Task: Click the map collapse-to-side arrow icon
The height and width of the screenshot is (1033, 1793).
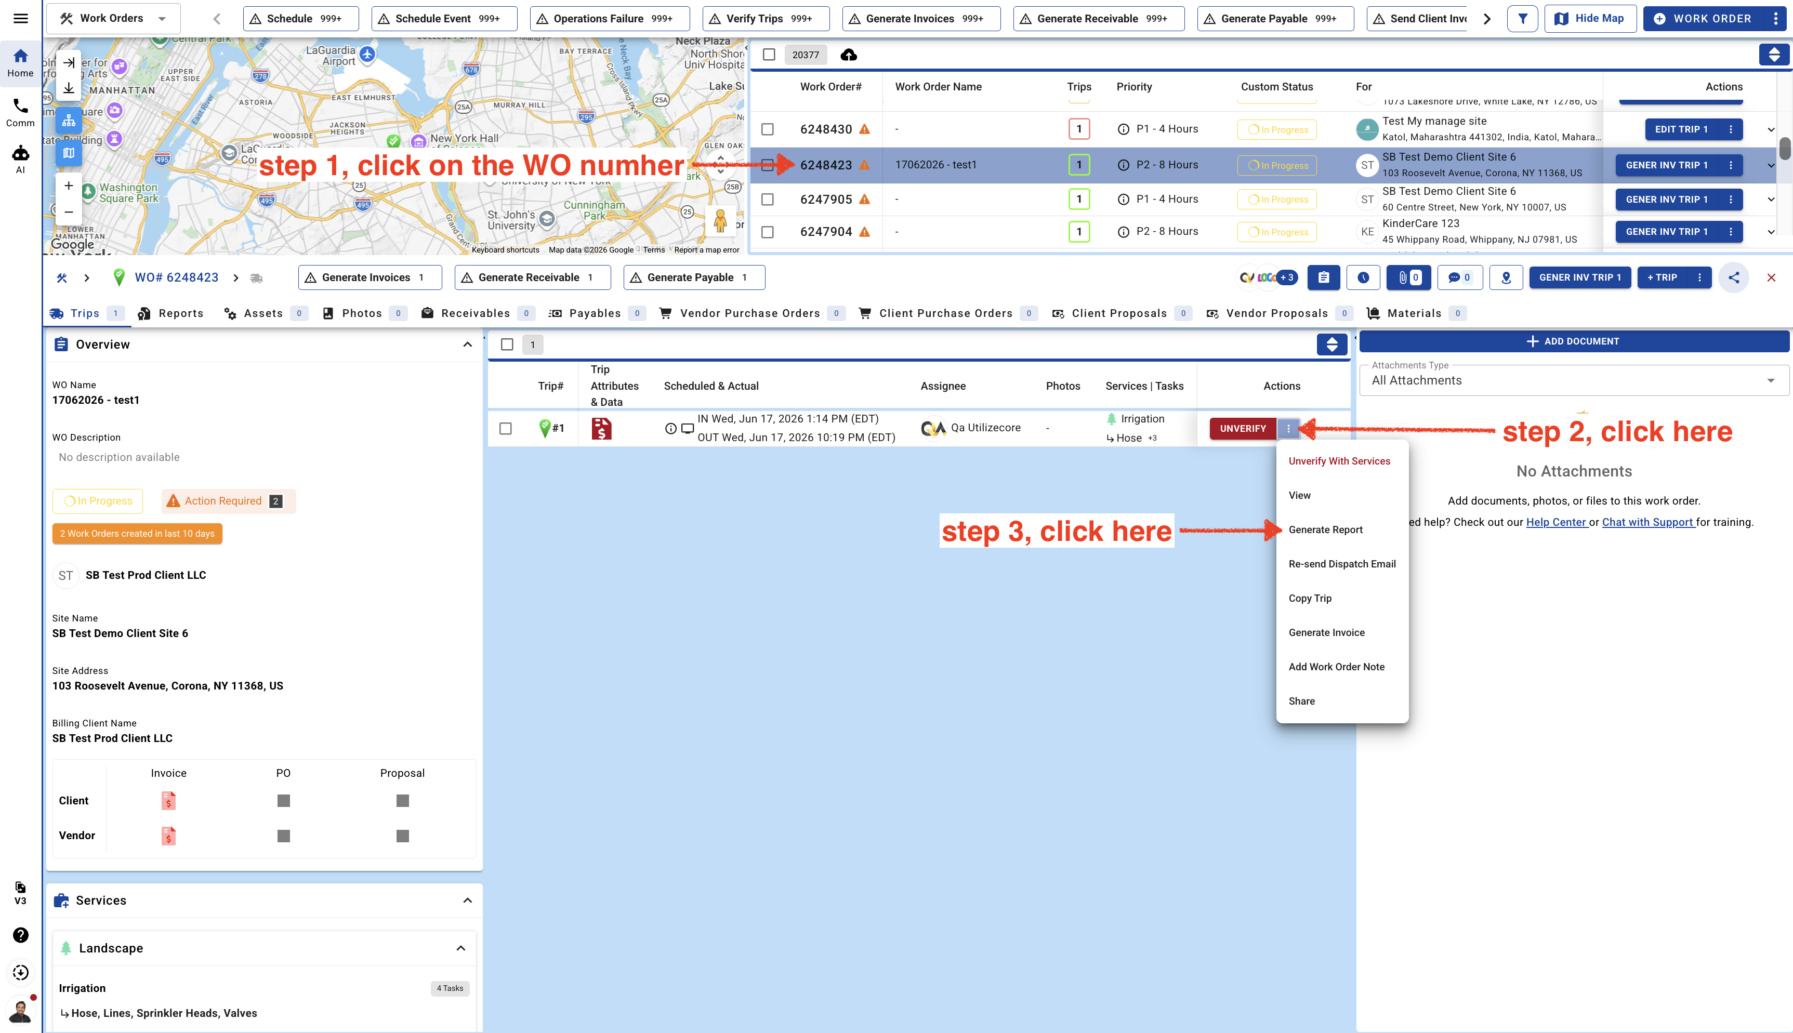Action: (69, 62)
